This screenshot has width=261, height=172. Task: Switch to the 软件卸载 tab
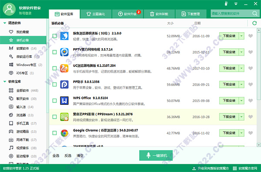click(159, 14)
